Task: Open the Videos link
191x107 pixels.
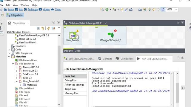Action: point(46,9)
